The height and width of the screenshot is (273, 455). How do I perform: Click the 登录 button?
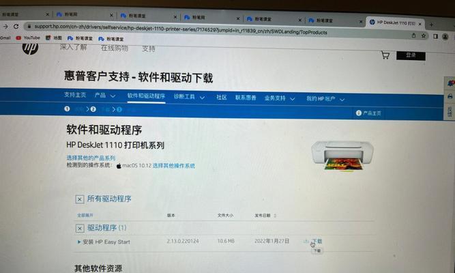click(411, 55)
